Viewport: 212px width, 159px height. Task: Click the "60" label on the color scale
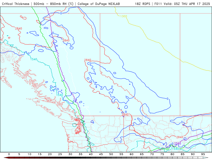coord(131,154)
